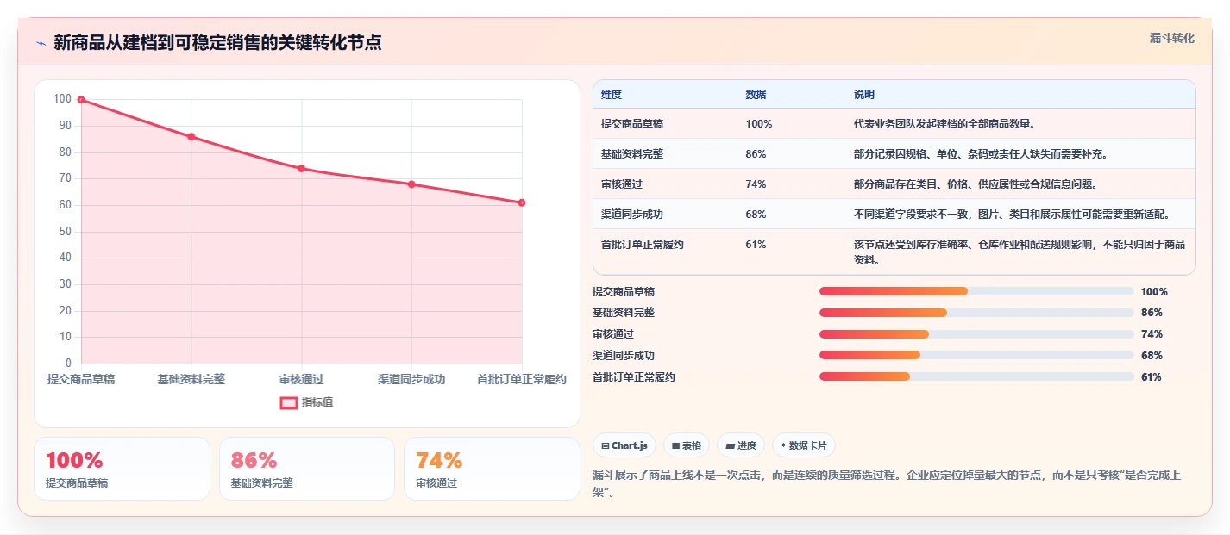This screenshot has height=535, width=1230.
Task: Click the summary paragraph starting 漏斗展示了
Action: (887, 485)
